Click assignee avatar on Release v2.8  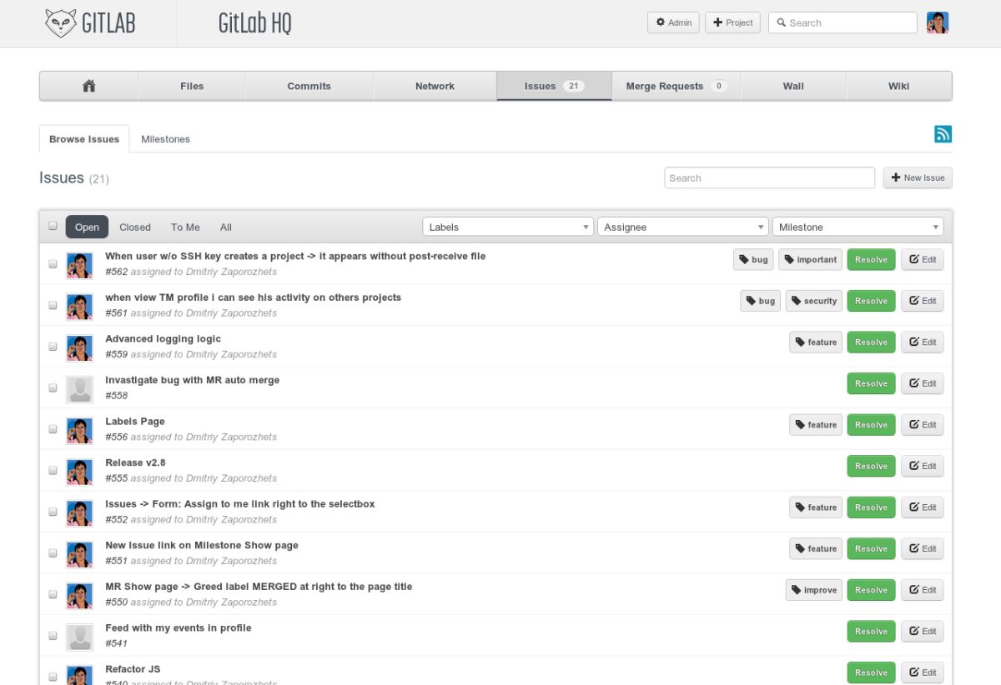click(x=79, y=472)
